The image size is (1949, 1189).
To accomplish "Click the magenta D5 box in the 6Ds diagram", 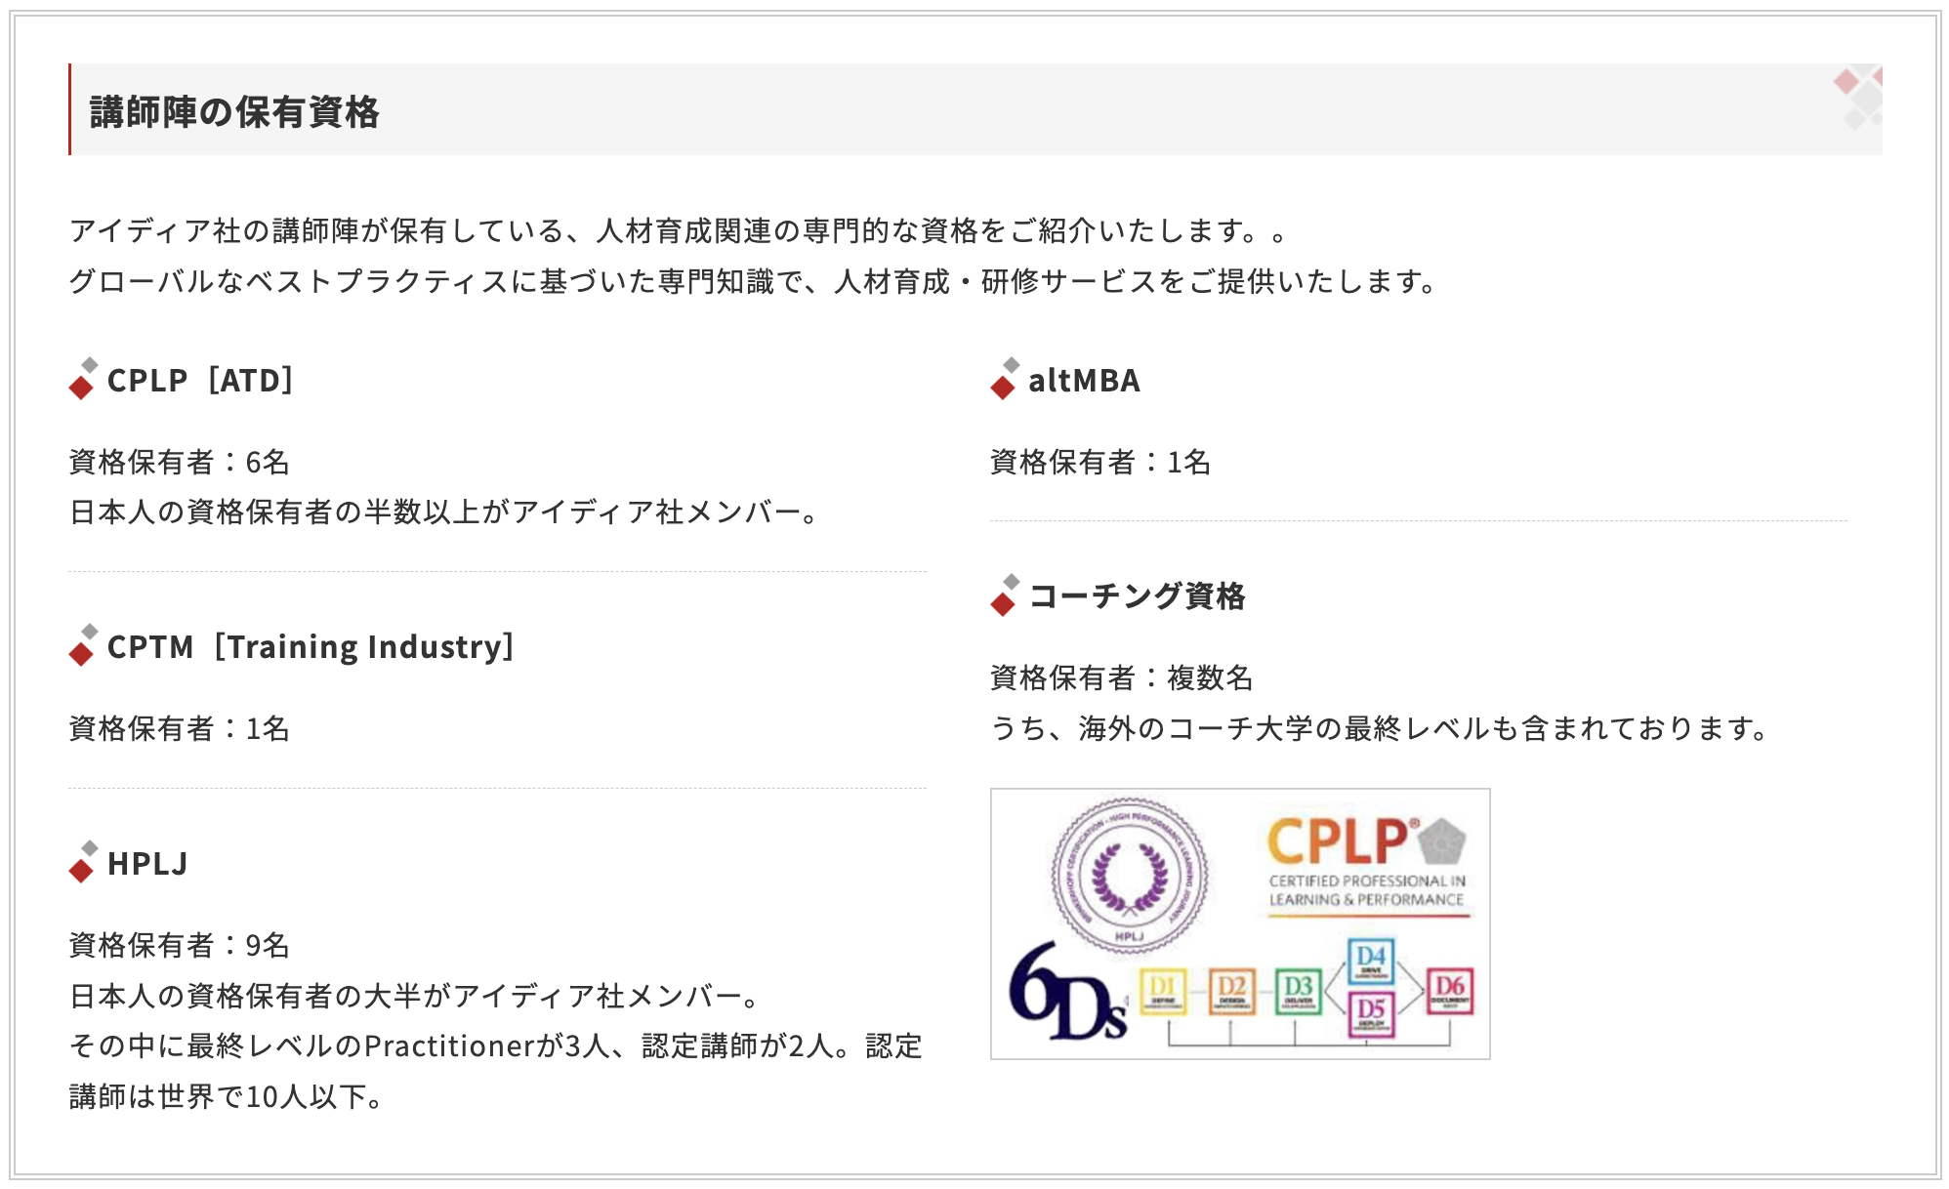I will tap(1371, 1014).
